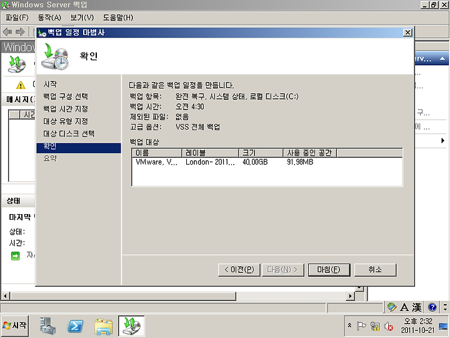Cancel the wizard with 취소
This screenshot has height=338, width=450.
tap(376, 270)
